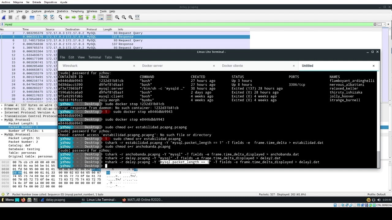Start capture with the shark fin icon
Image resolution: width=392 pixels, height=220 pixels.
(x=4, y=17)
